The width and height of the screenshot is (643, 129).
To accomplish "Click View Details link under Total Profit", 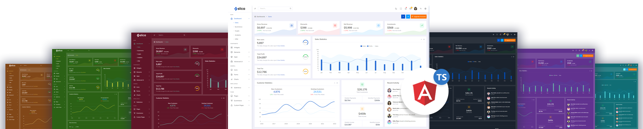I will (281, 60).
